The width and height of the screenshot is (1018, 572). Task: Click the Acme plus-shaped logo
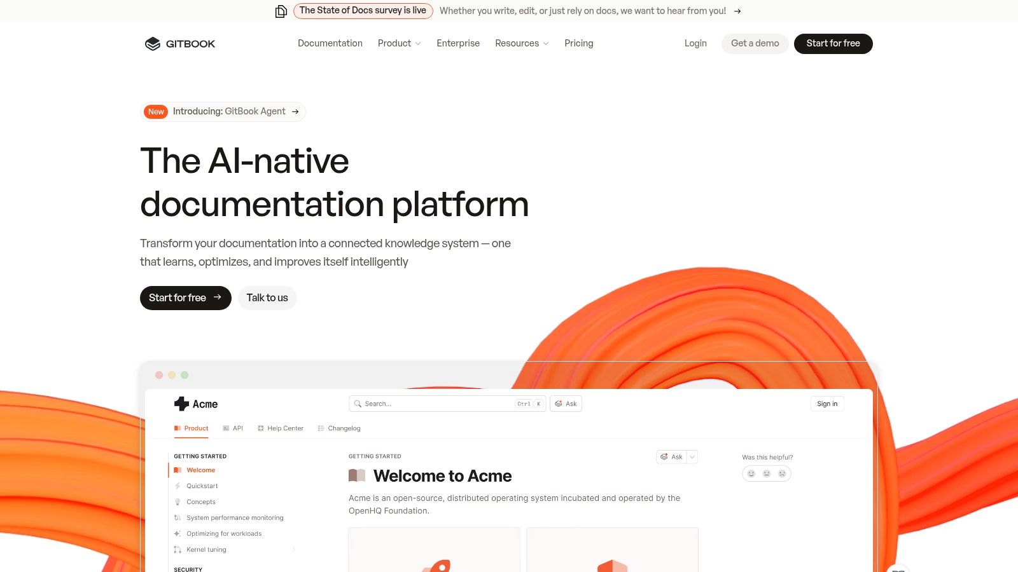coord(180,404)
